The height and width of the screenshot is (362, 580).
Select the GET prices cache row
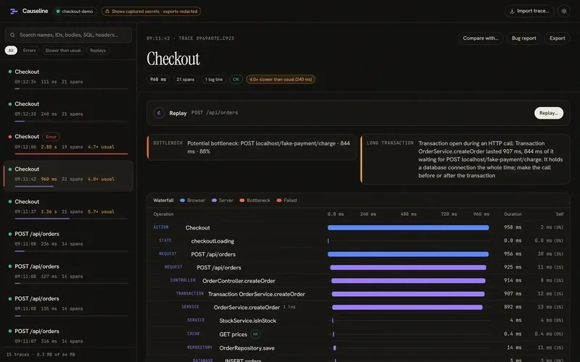(358, 334)
